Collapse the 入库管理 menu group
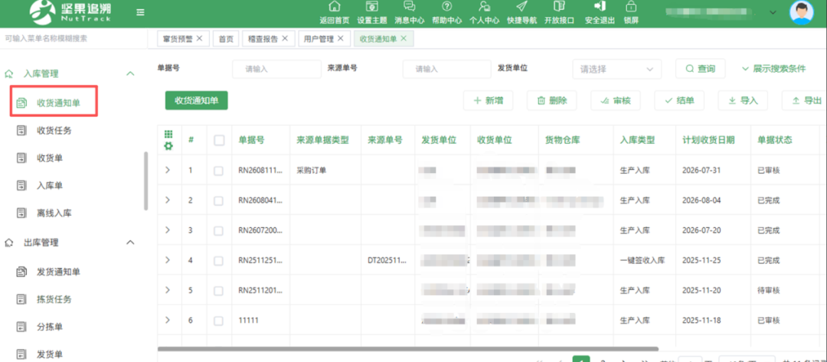This screenshot has height=362, width=827. tap(130, 73)
